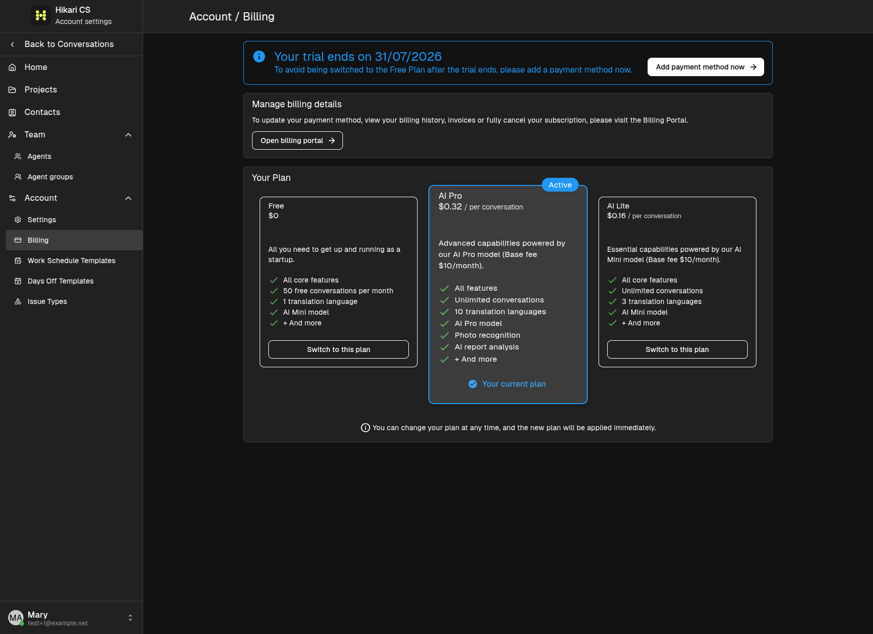Go to Home in sidebar

[x=72, y=67]
